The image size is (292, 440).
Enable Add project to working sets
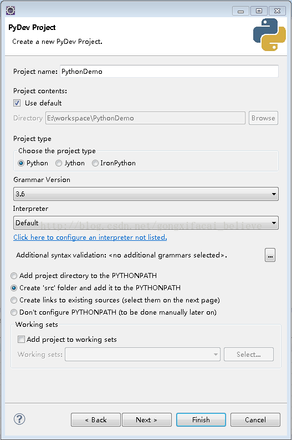coord(21,339)
